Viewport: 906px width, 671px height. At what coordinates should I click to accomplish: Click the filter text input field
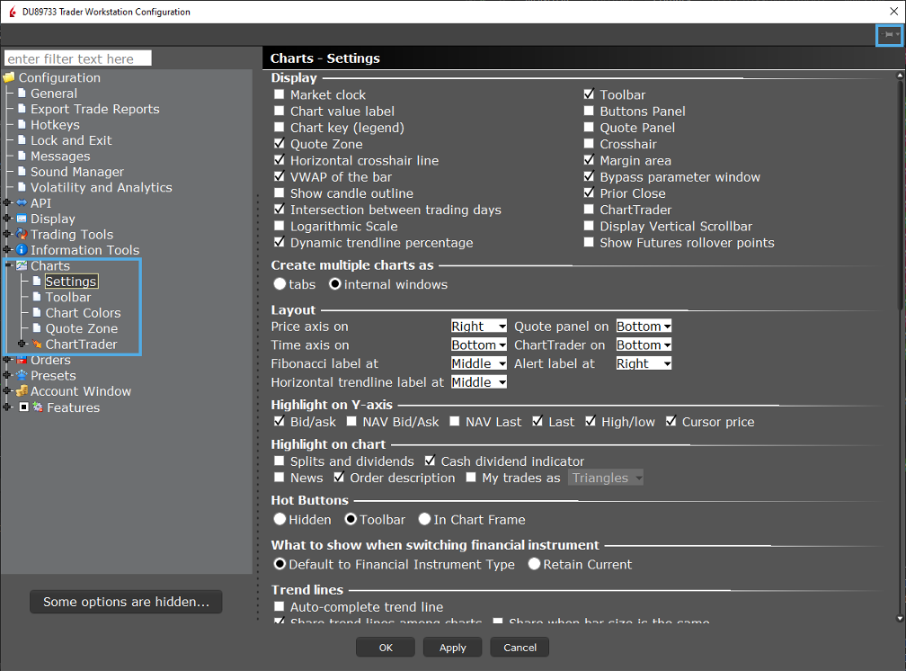click(78, 58)
